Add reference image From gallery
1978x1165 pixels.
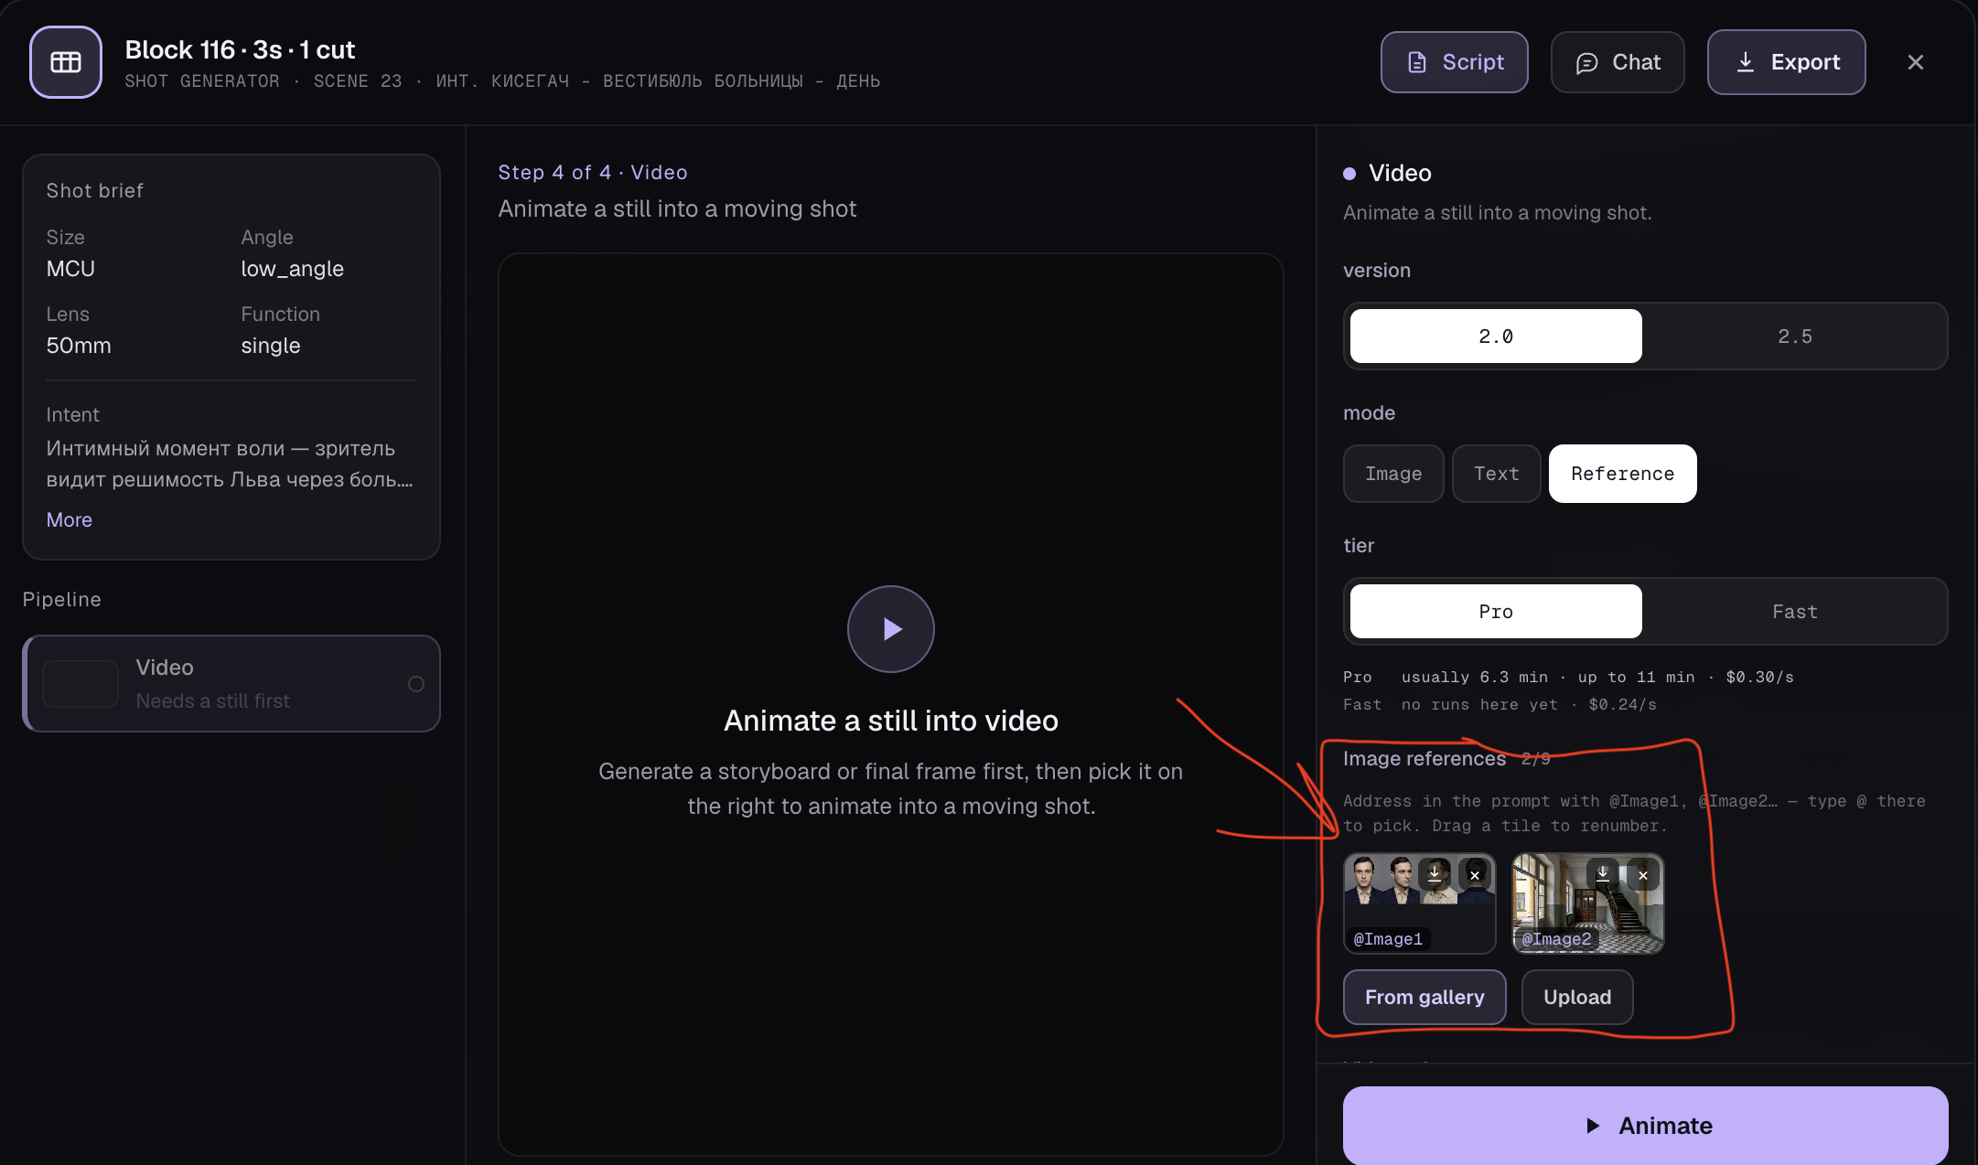click(x=1424, y=998)
